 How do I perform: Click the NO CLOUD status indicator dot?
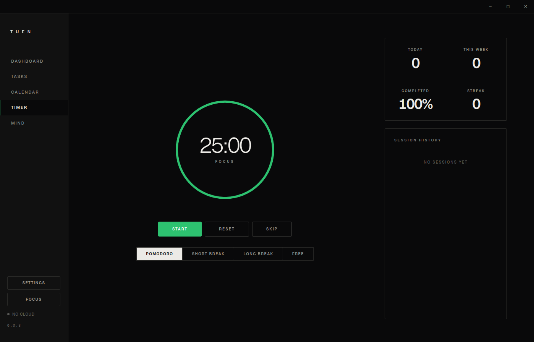(8, 314)
